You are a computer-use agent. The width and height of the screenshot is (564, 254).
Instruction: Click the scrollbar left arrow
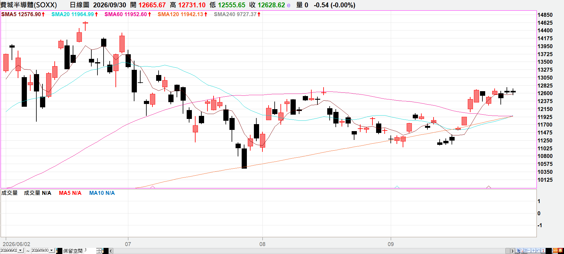pyautogui.click(x=111, y=251)
